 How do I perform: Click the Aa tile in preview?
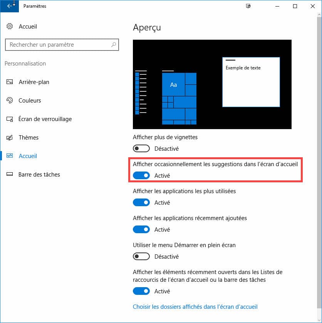[173, 84]
